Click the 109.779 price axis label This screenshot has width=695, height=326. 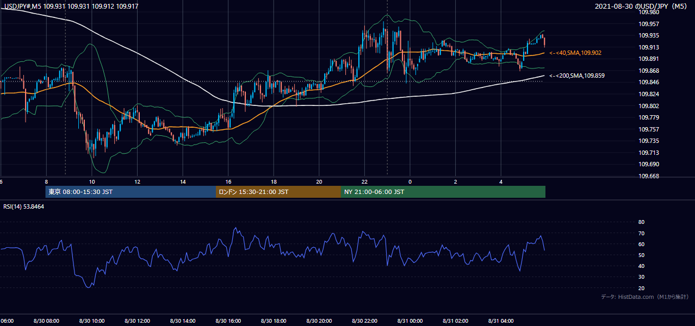(649, 118)
